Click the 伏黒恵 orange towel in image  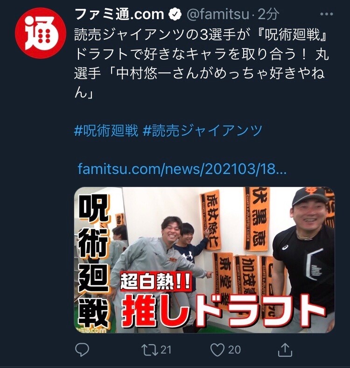258,218
